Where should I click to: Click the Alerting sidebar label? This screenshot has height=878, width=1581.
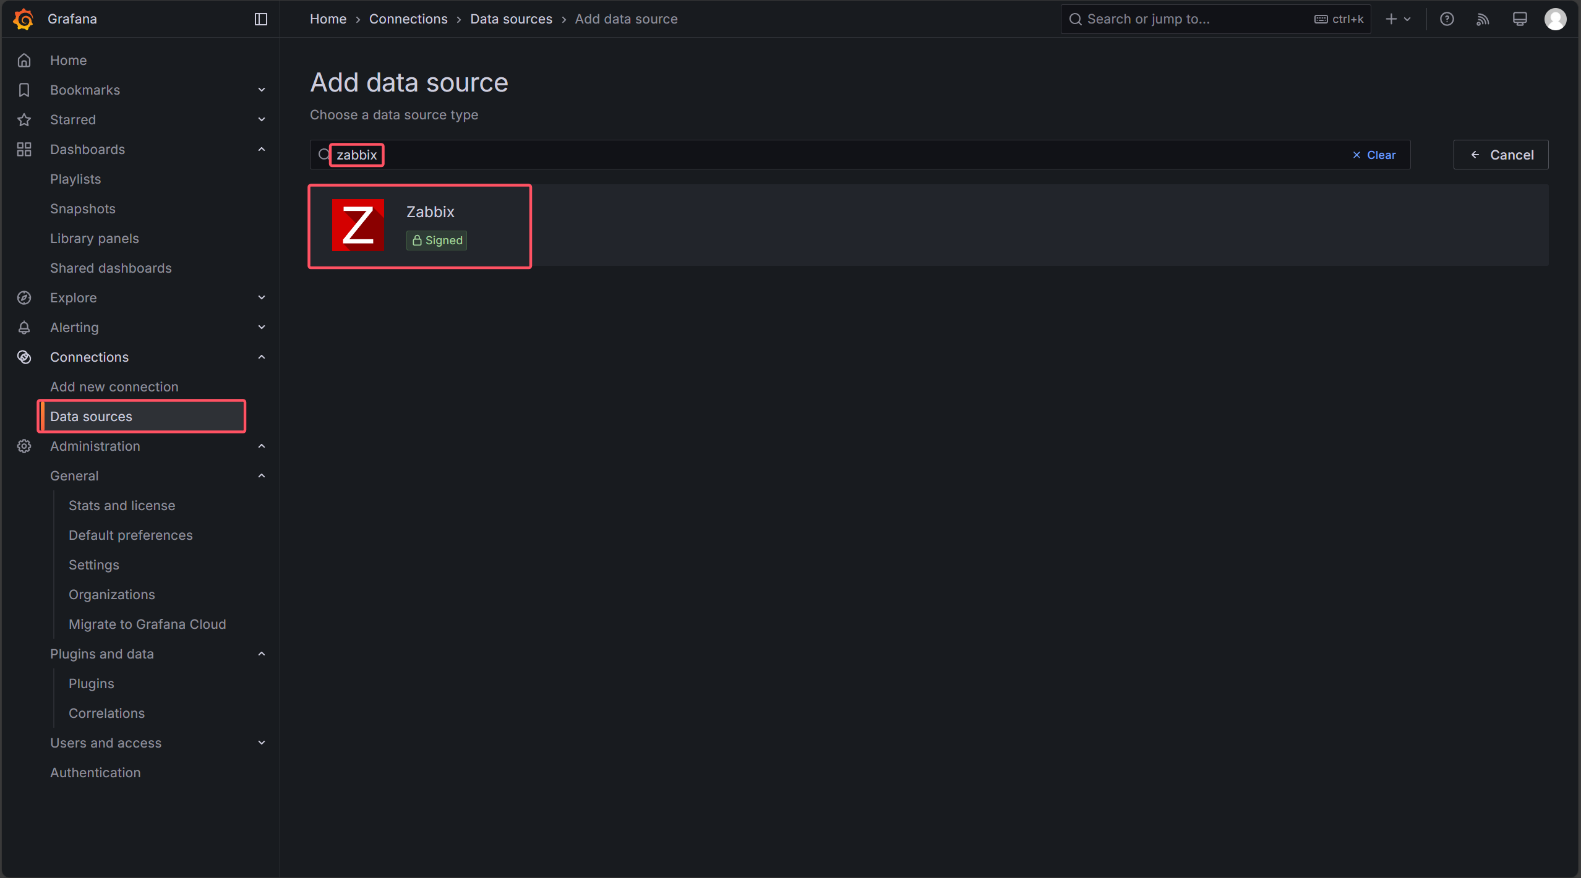tap(74, 327)
